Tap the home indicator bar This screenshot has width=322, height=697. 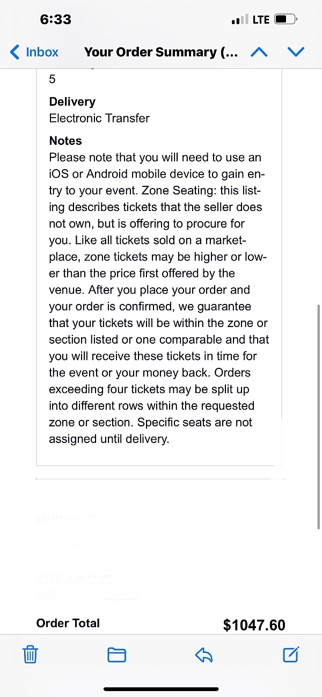(161, 689)
